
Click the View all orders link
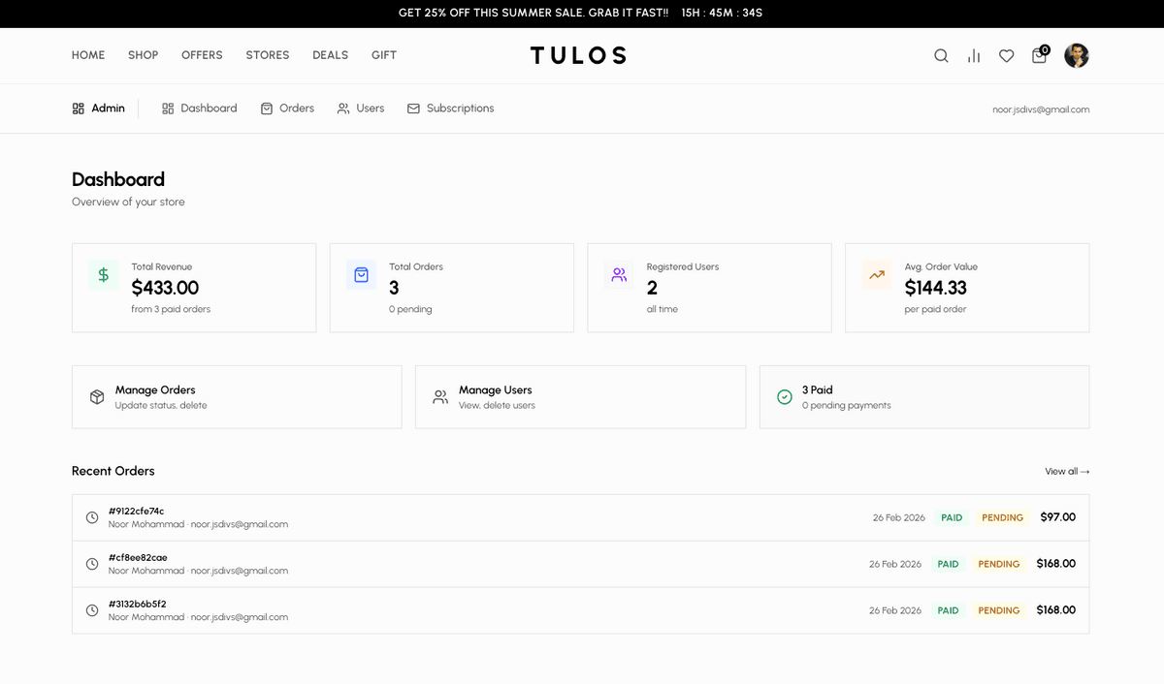coord(1067,472)
